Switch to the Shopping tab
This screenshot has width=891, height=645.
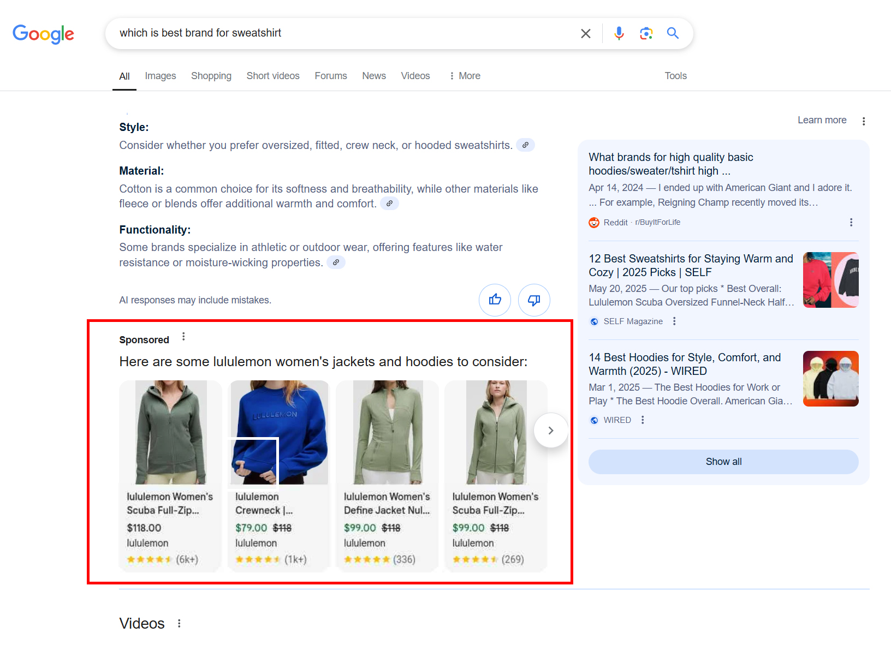[211, 76]
